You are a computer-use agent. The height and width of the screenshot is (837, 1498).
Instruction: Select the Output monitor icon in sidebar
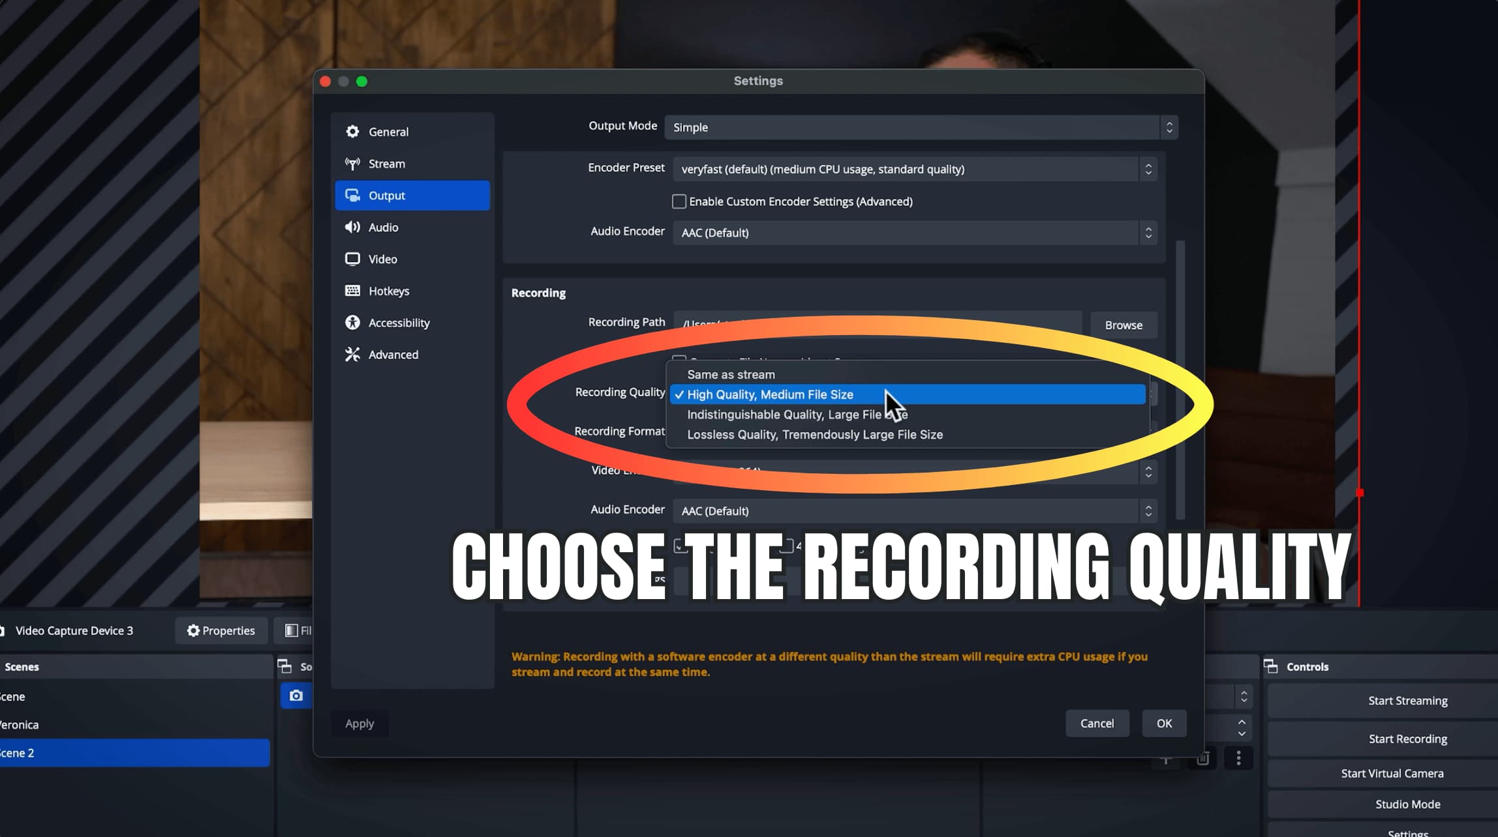(352, 196)
